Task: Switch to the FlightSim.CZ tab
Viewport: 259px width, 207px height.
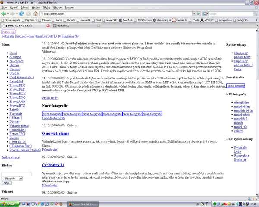Action: tap(76, 25)
